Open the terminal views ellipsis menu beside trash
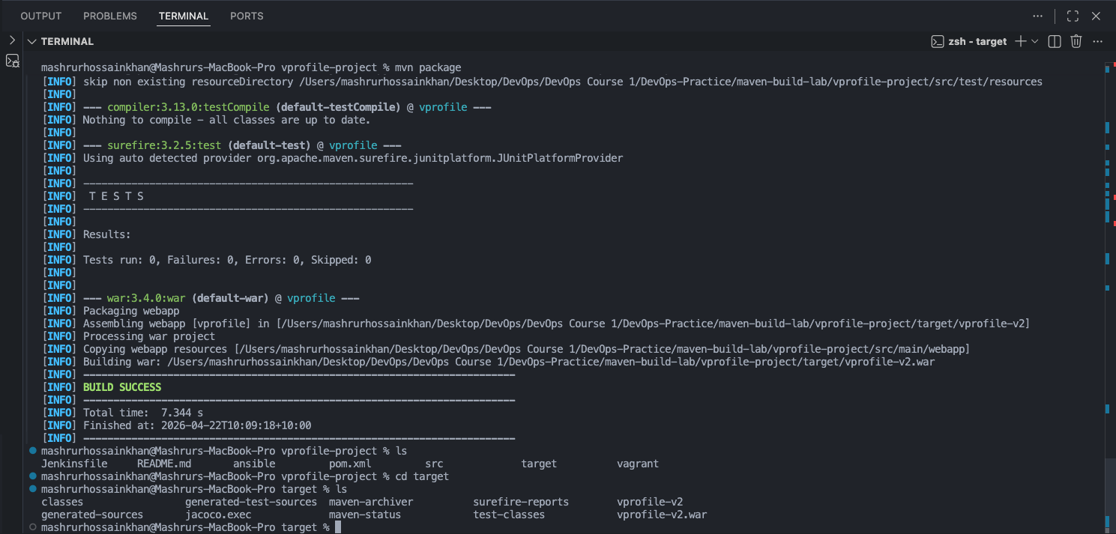This screenshot has width=1116, height=534. pos(1097,41)
